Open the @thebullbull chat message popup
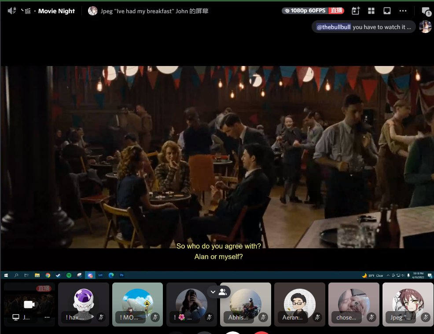Image resolution: width=434 pixels, height=334 pixels. 364,27
